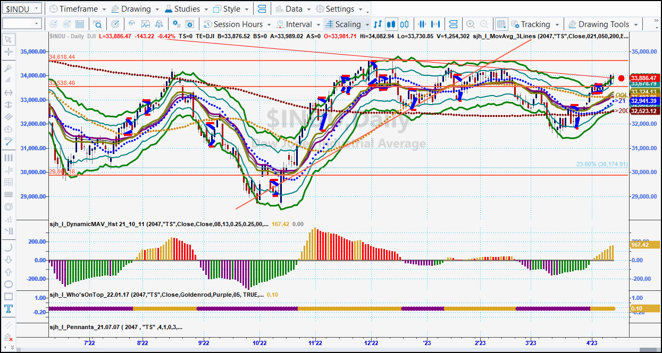Expand the Studies dropdown arrow
Image resolution: width=662 pixels, height=353 pixels.
point(206,10)
